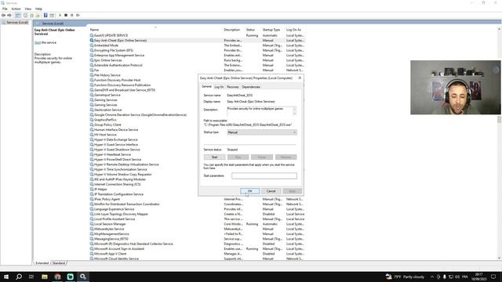Click gear icon of IP Helper service
Screen dimensions: 502x282
92,190
